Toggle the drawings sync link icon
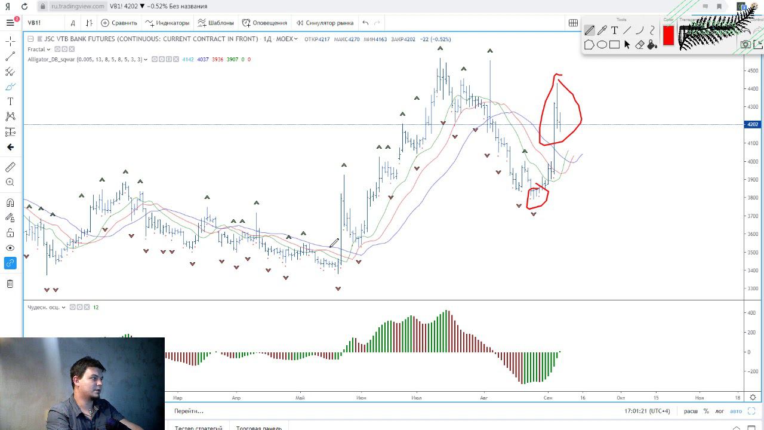Screen dimensions: 764x430 click(10, 263)
